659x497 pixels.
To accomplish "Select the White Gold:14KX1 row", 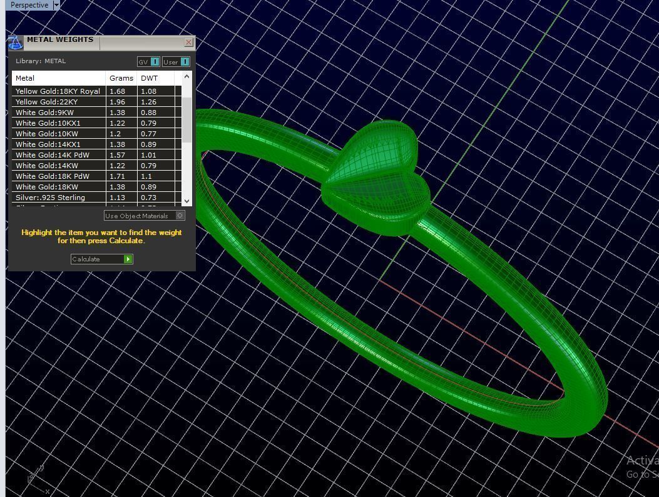I will pos(96,144).
